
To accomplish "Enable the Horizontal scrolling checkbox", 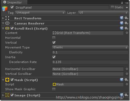I will click(x=54, y=38).
